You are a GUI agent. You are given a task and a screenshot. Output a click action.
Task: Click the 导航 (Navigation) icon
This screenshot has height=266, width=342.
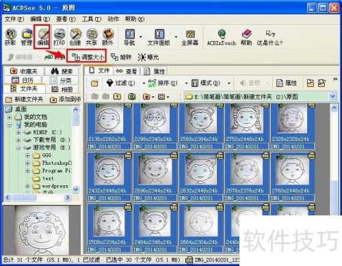[129, 37]
